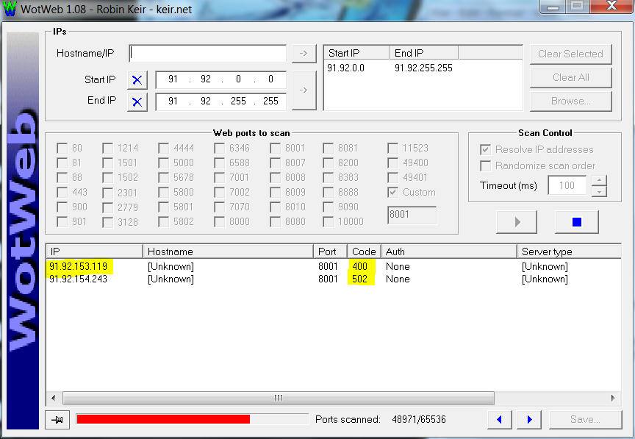635x439 pixels.
Task: Clear the Start IP with its X button
Action: pos(137,80)
